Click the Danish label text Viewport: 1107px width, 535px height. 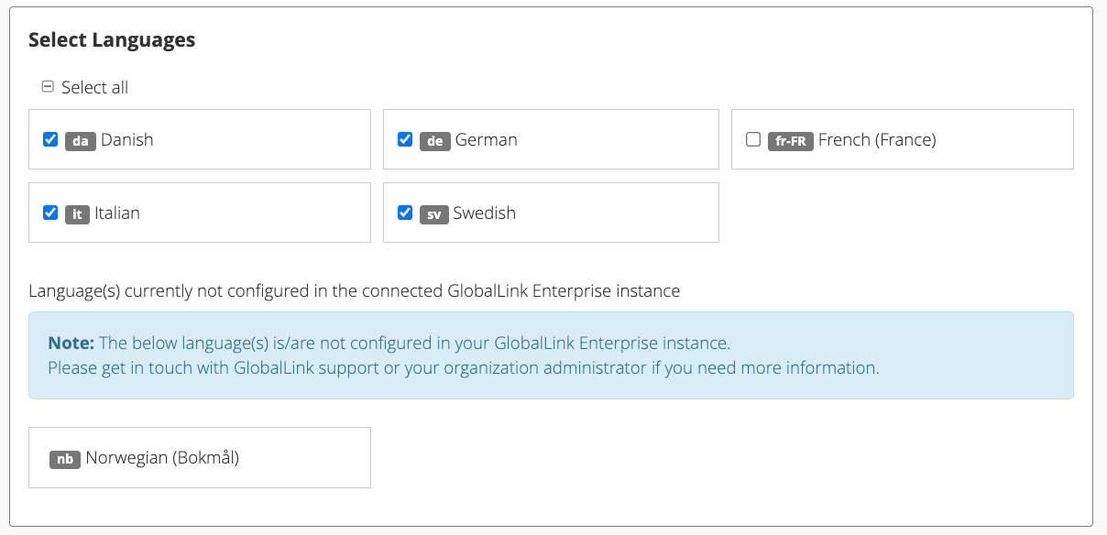tap(127, 140)
